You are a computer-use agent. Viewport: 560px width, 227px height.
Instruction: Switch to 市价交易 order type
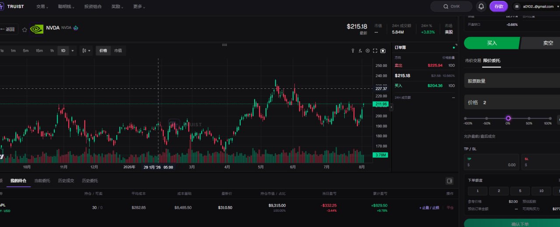[x=473, y=60]
